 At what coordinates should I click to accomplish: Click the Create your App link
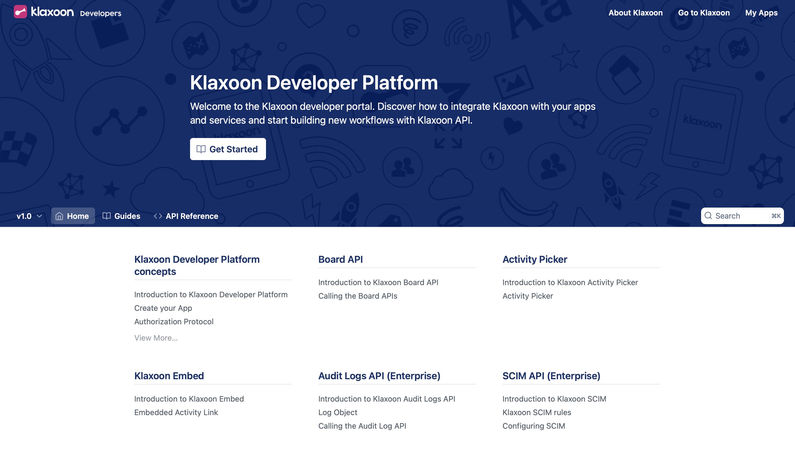point(163,308)
